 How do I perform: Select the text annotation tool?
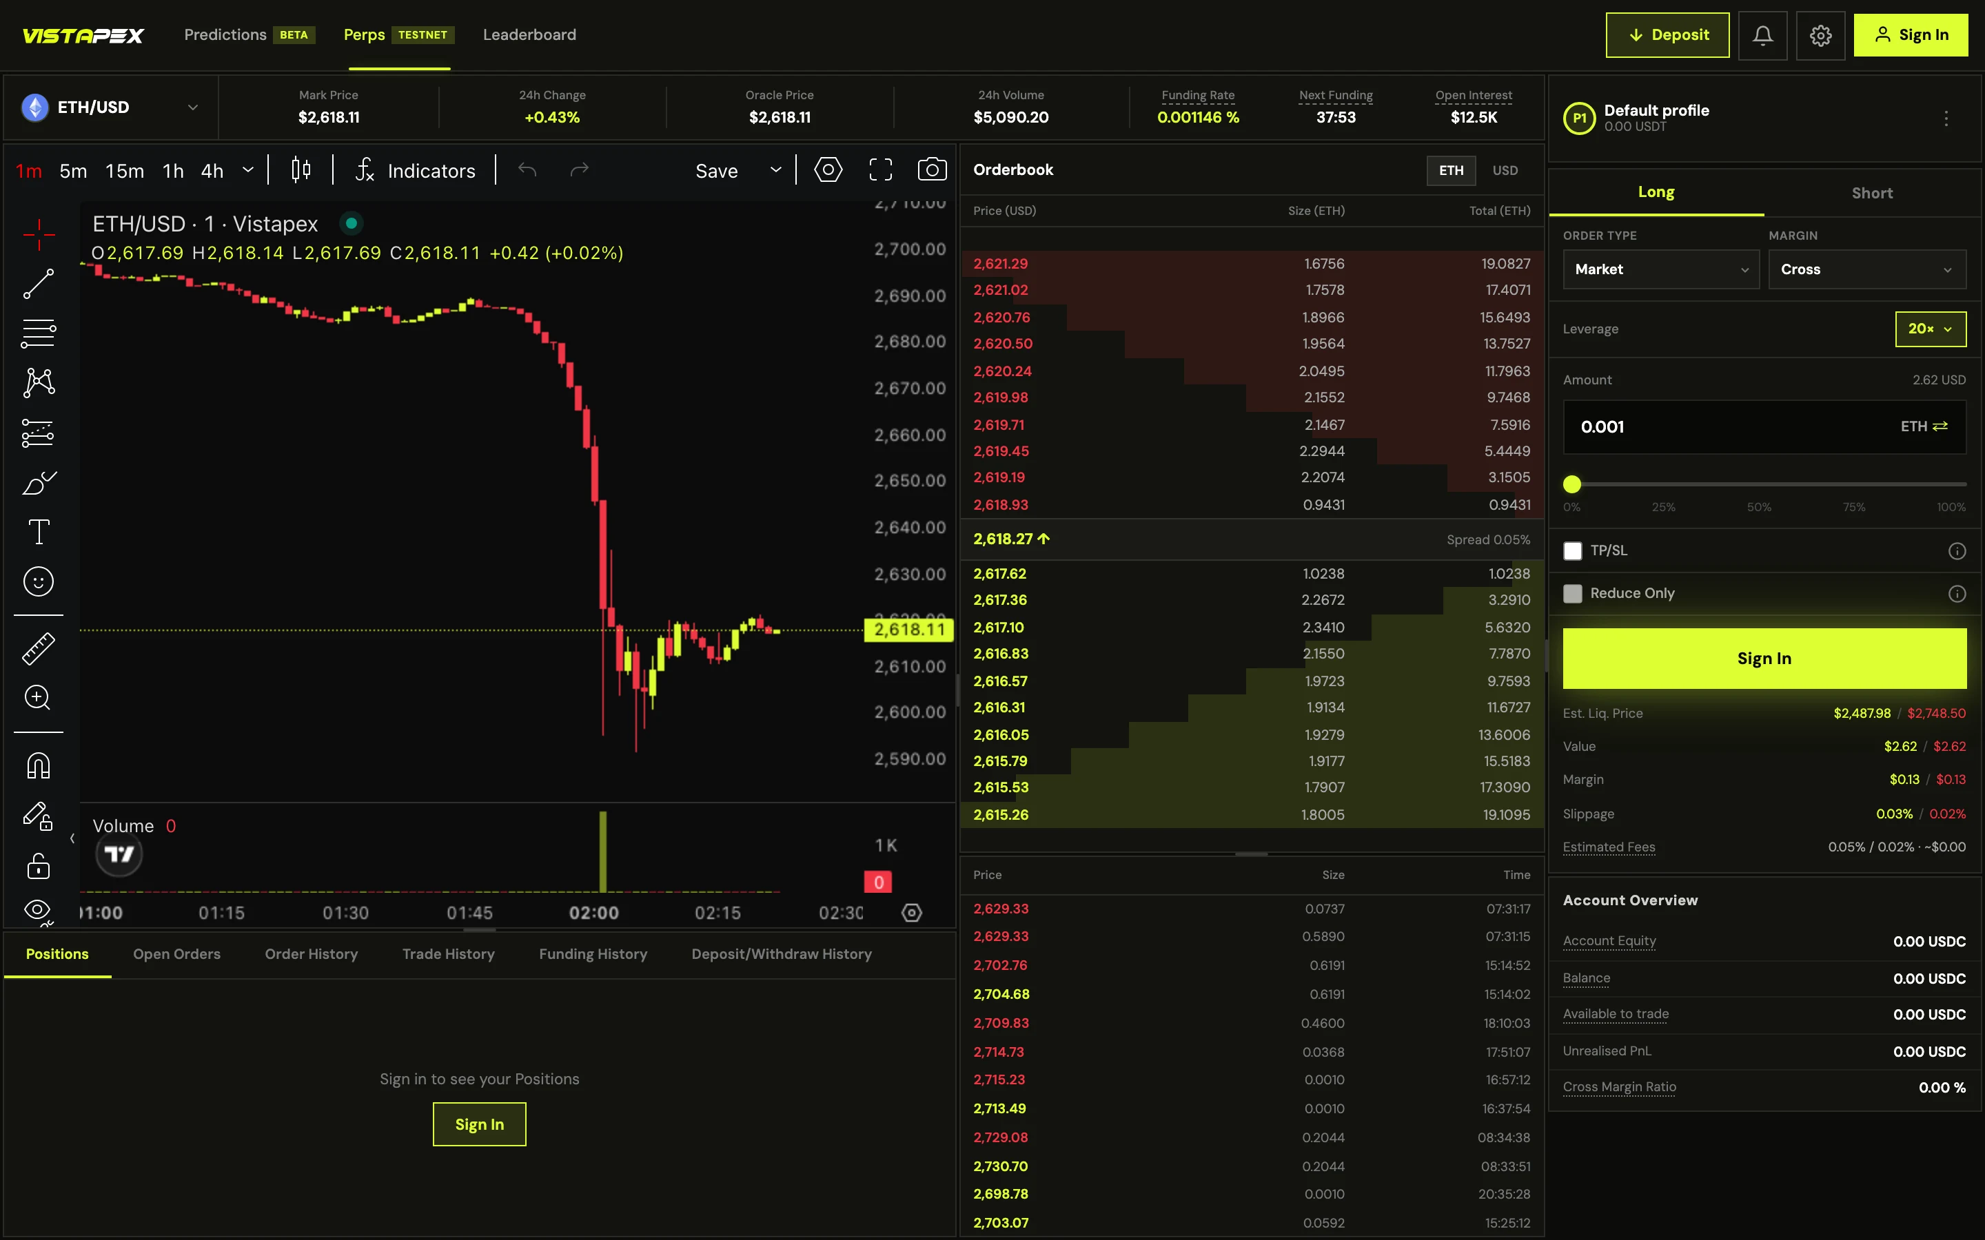pos(39,533)
